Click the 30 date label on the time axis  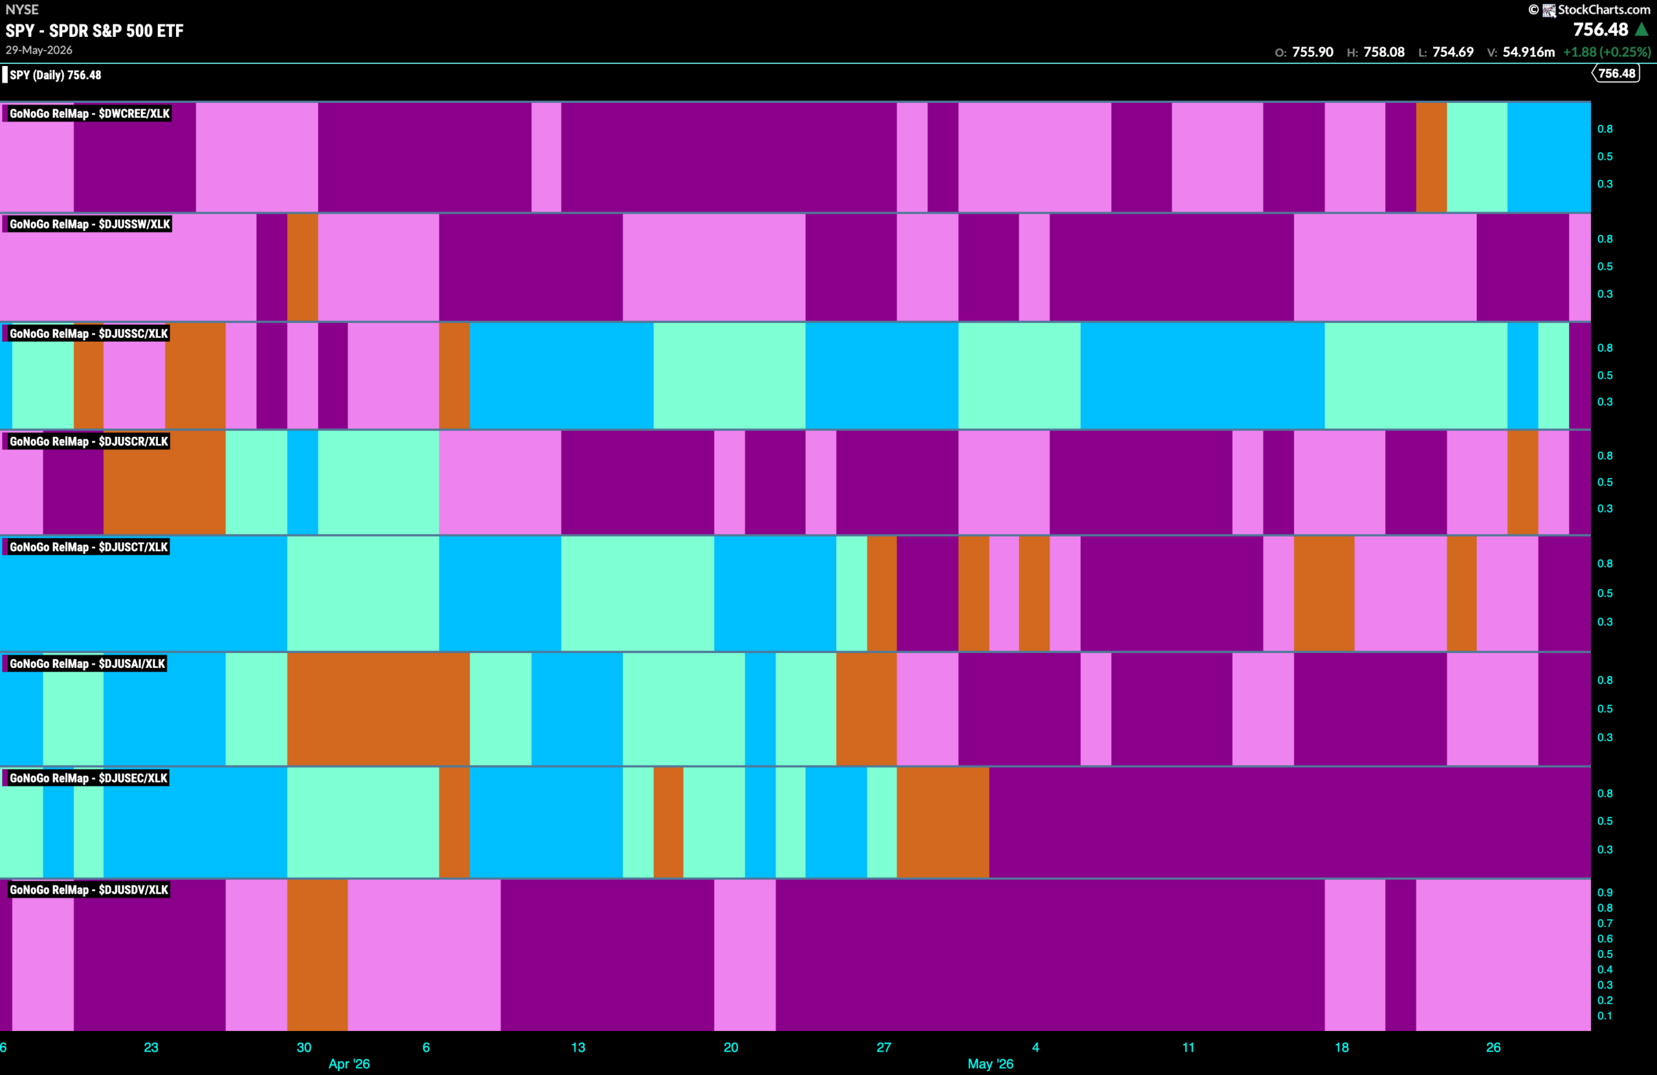coord(304,1047)
